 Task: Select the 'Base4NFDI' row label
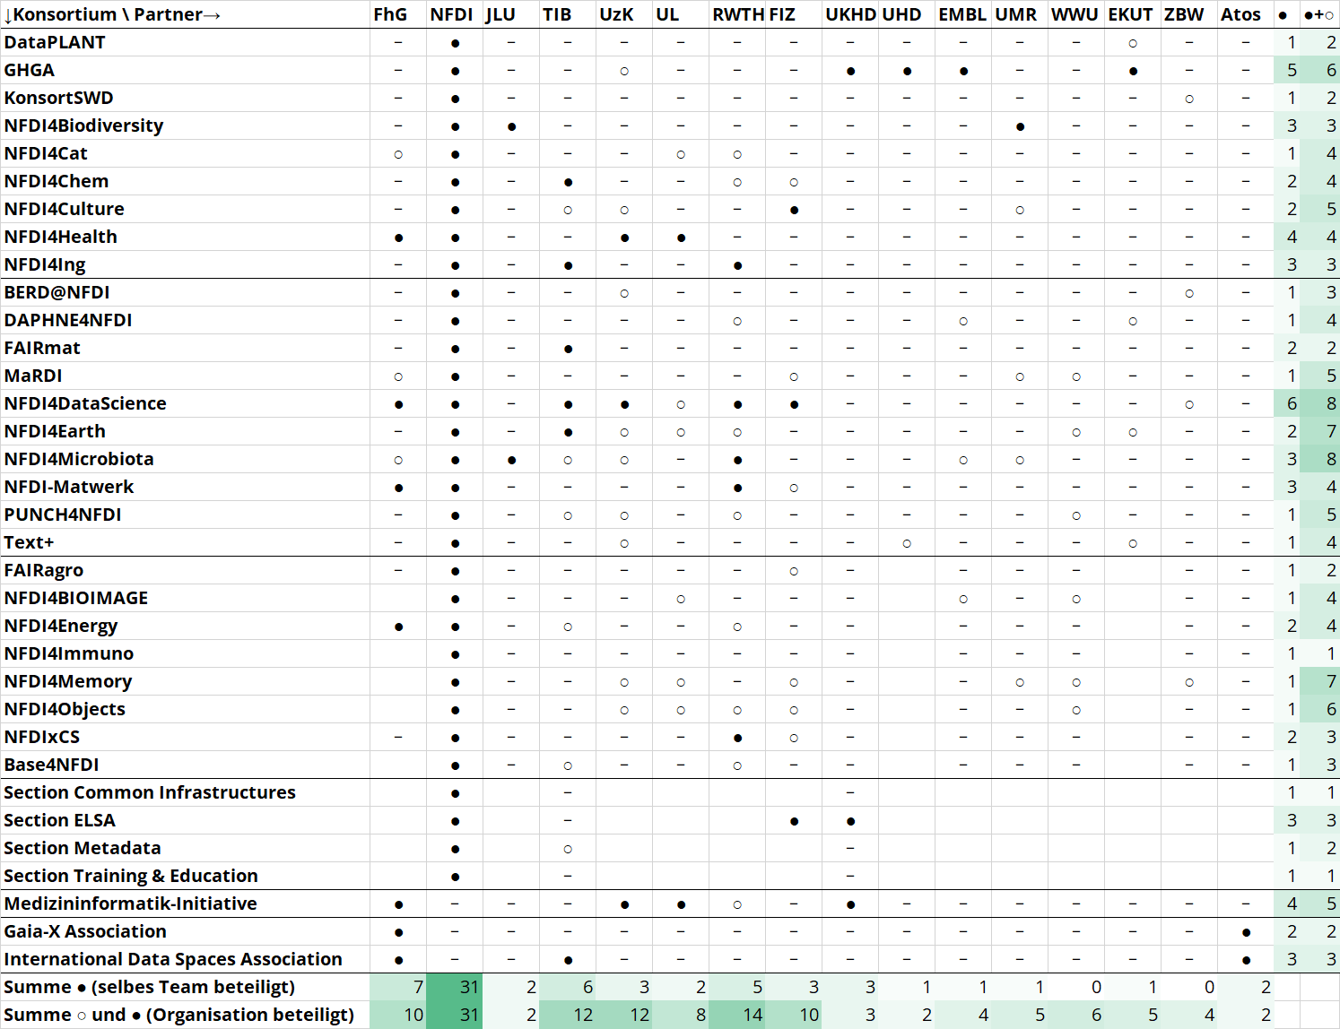pos(52,765)
